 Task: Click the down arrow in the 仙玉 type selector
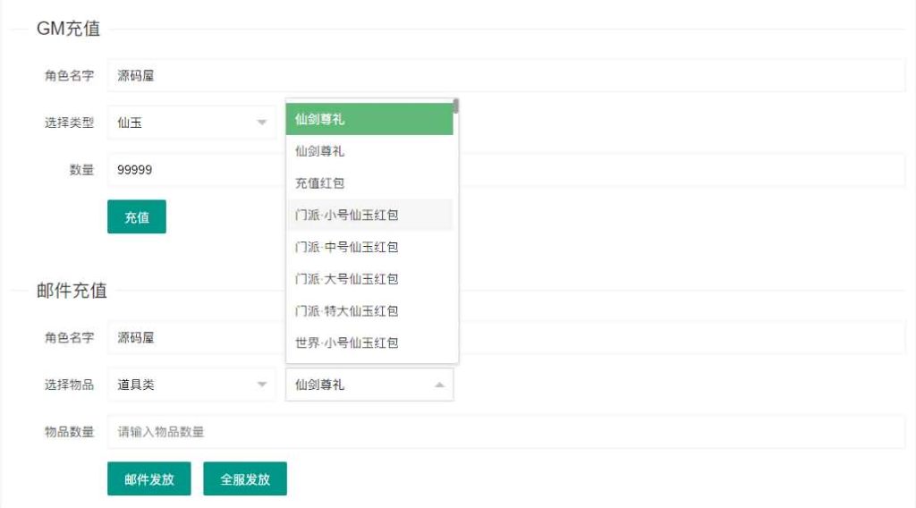[261, 123]
